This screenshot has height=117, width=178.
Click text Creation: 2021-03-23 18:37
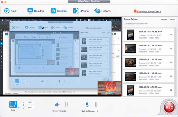(x=150, y=91)
